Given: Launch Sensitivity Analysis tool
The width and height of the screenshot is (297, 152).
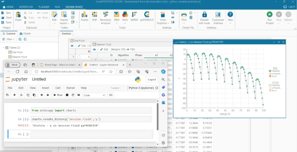Looking at the screenshot, I should pyautogui.click(x=106, y=18).
